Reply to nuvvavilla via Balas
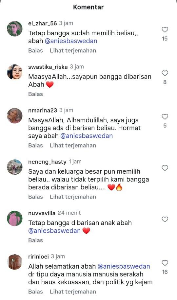The height and width of the screenshot is (300, 177). (x=35, y=240)
